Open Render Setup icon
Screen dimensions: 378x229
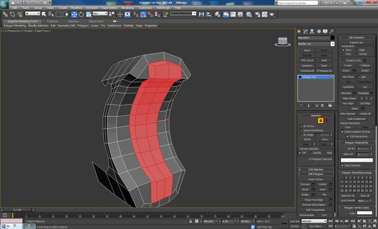pos(258,14)
